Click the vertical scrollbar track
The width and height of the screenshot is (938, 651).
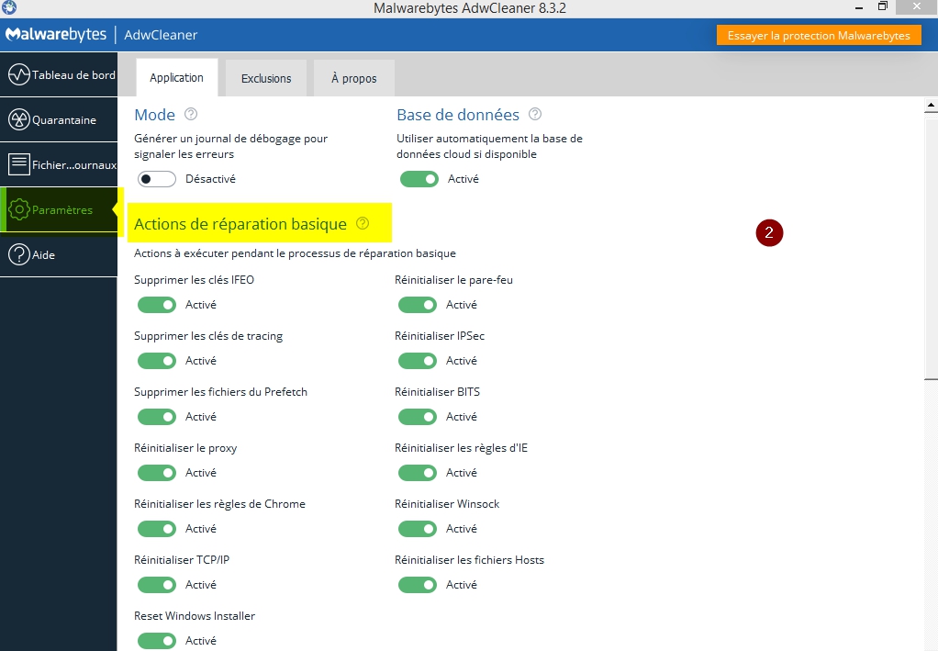point(931,514)
